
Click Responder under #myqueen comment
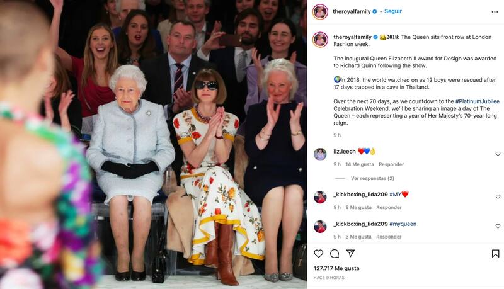(389, 237)
